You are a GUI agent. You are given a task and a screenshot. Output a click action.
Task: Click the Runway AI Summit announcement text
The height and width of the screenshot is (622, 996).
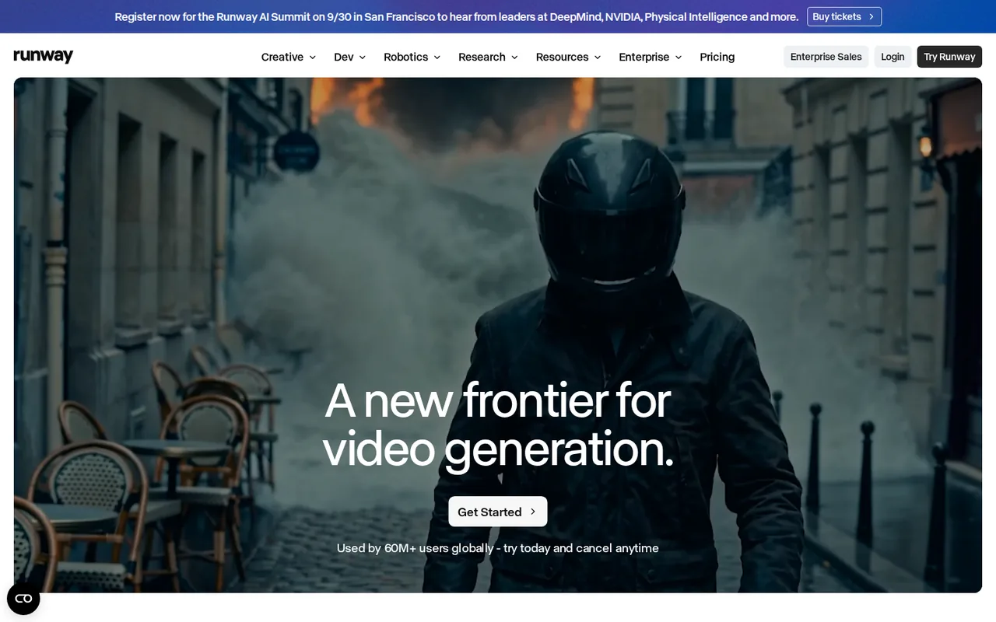[x=457, y=16]
